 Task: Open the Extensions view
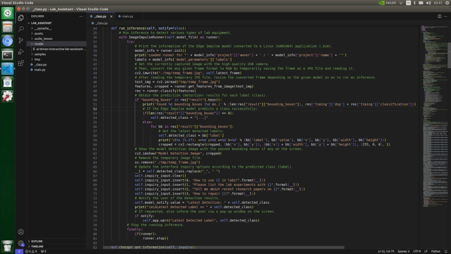pos(21,63)
